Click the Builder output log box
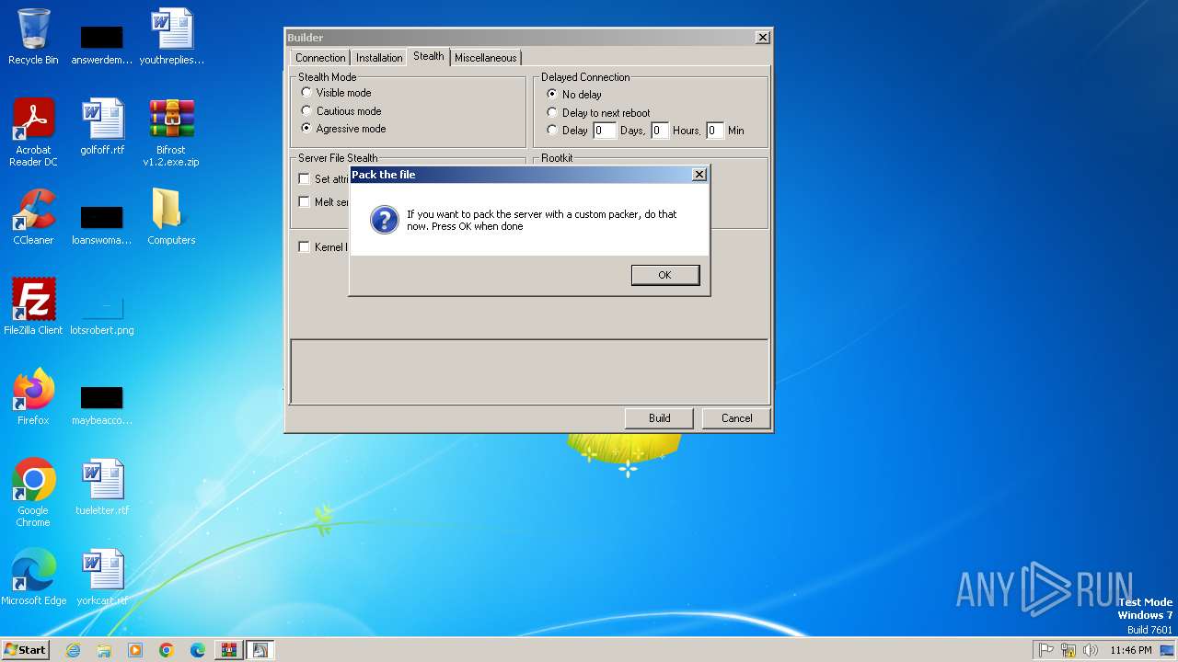Screen dimensions: 1178x662 click(x=529, y=371)
